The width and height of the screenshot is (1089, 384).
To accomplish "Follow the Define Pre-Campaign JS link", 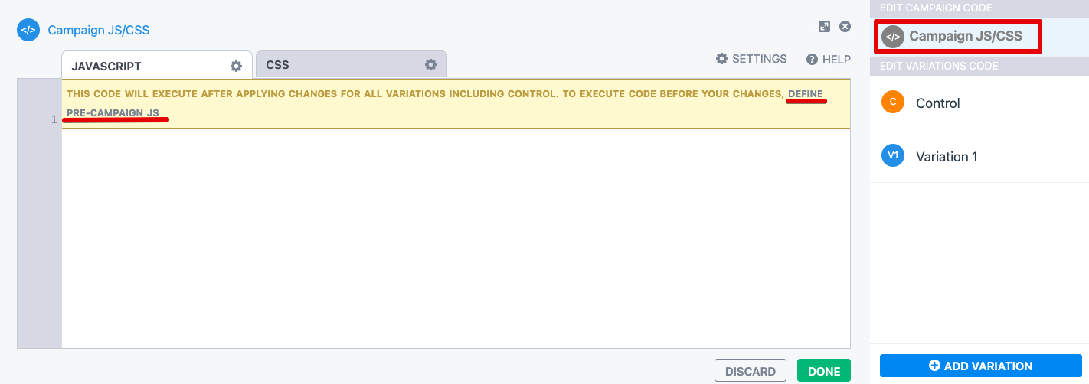I will (806, 94).
